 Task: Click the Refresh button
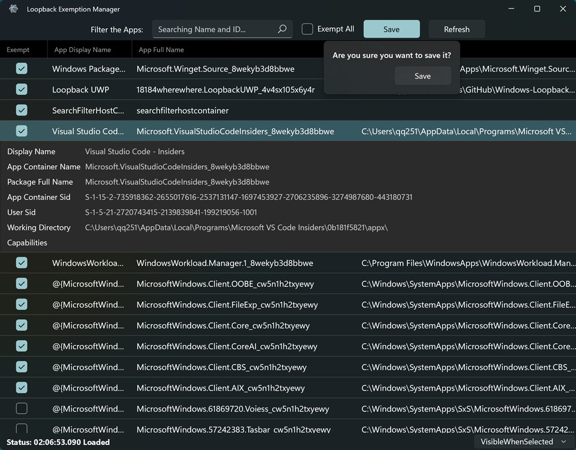457,29
